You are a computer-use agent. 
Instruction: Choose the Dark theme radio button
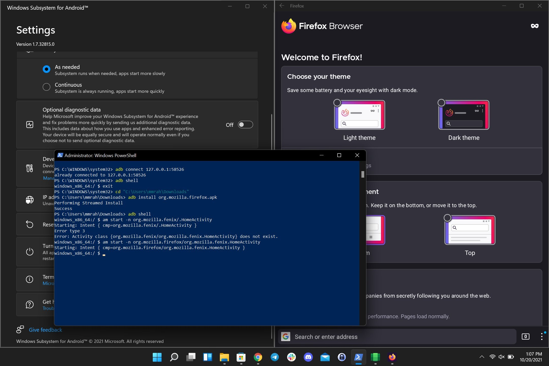coord(441,103)
